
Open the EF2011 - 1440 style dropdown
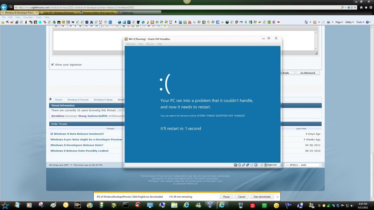[303, 165]
